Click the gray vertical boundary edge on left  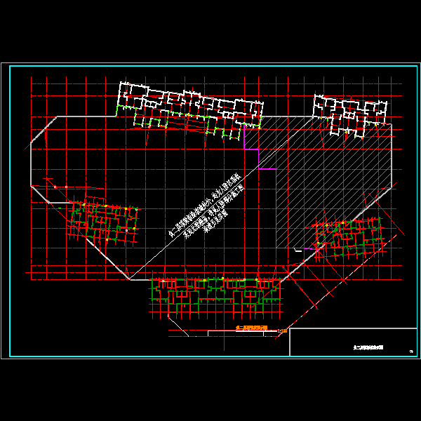point(30,166)
